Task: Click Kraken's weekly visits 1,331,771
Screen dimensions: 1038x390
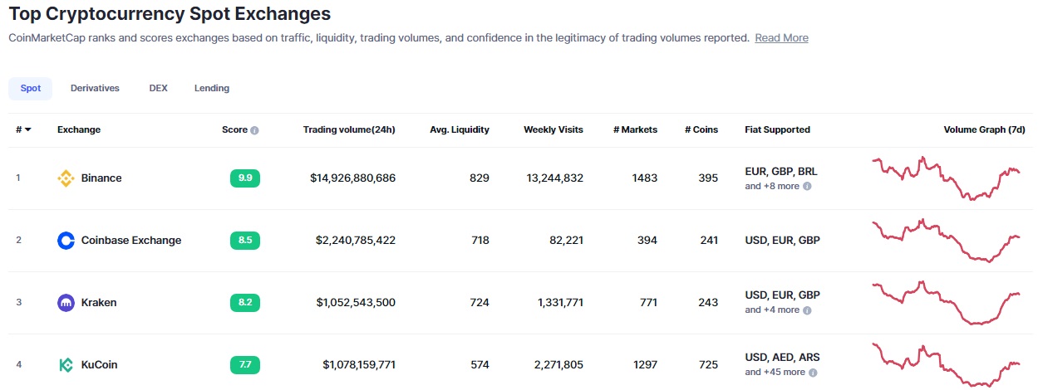Action: click(x=561, y=303)
